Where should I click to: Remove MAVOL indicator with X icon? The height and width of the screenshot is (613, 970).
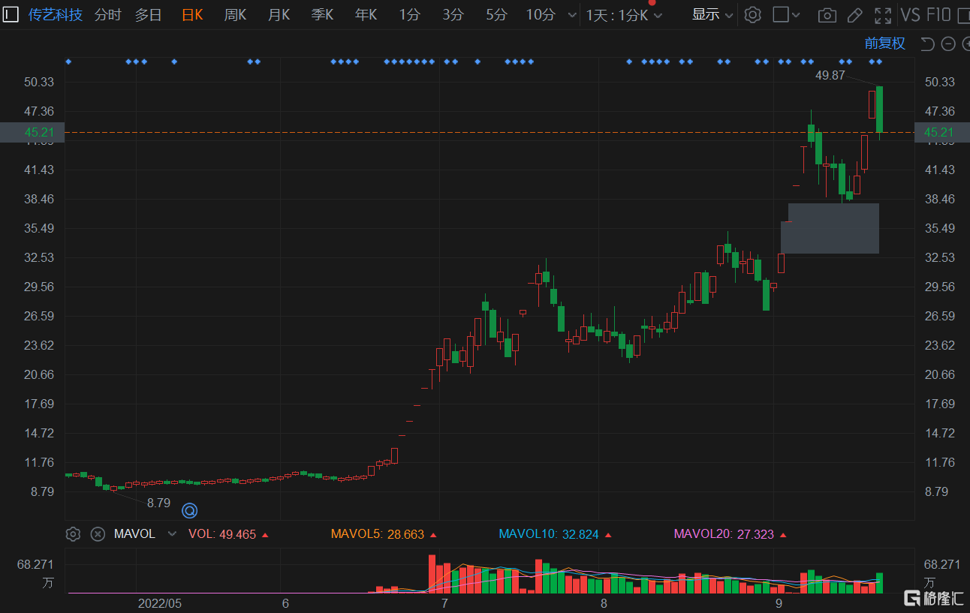point(98,534)
